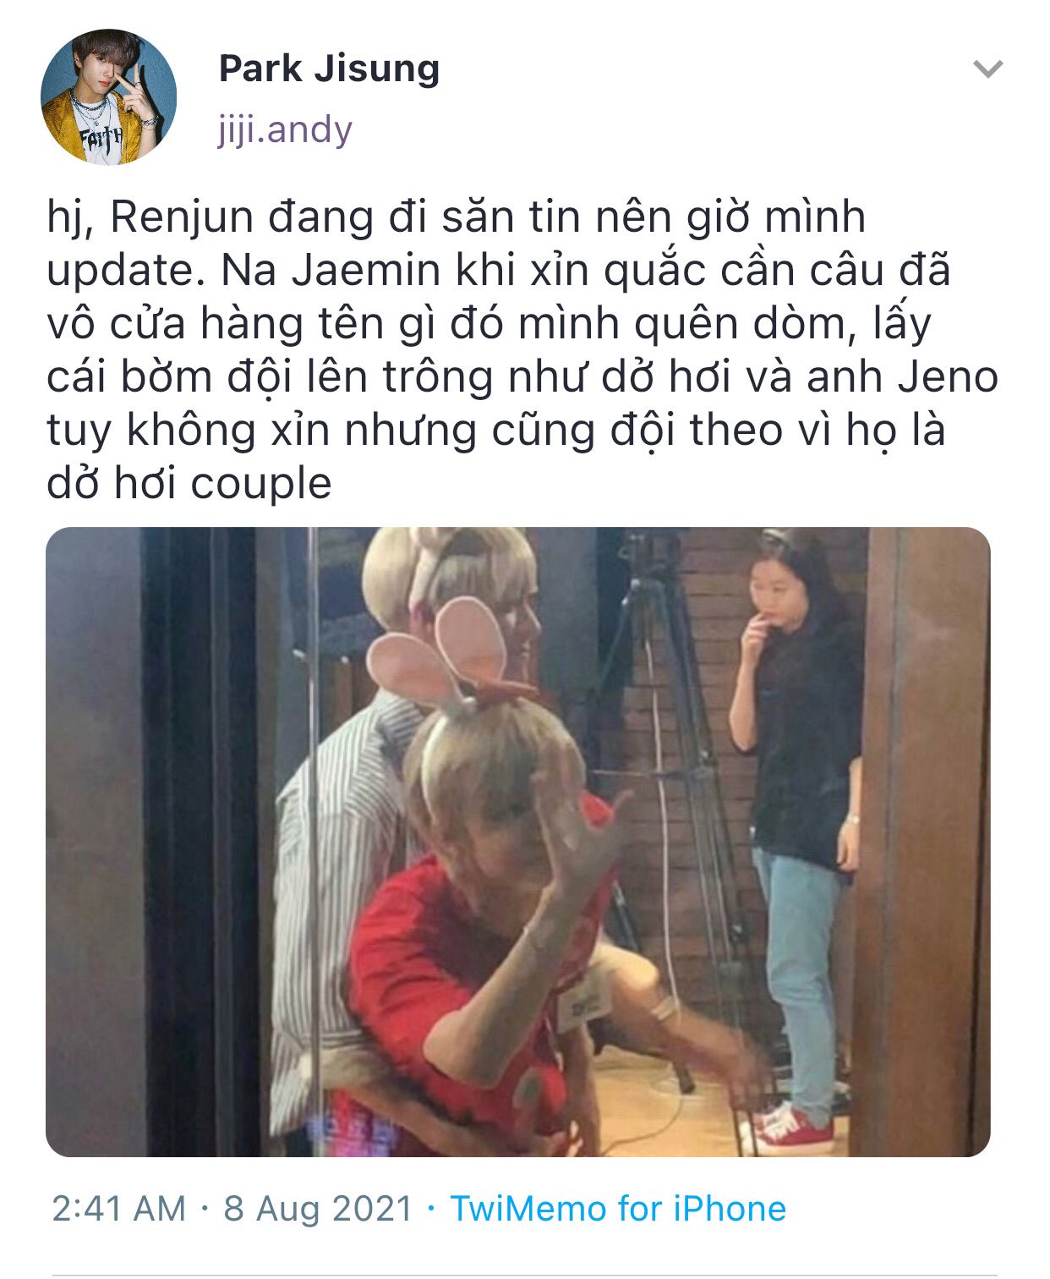Screen dimensions: 1050x1279
Task: Open the attached tweet photo
Action: 517,842
